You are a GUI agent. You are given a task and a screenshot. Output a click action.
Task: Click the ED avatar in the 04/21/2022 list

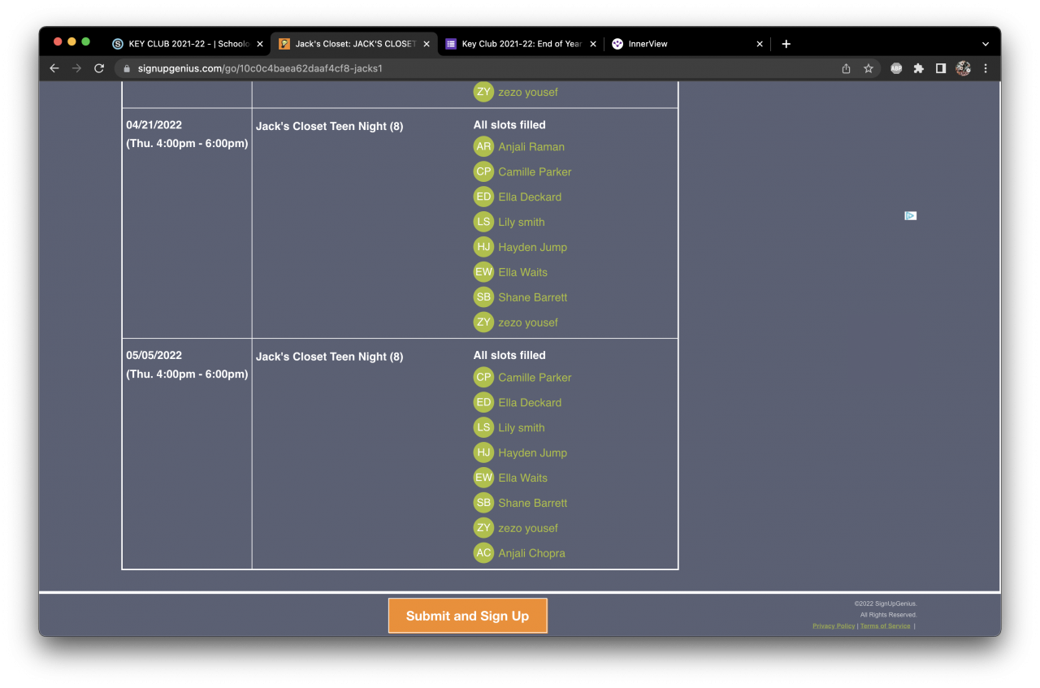(x=483, y=197)
